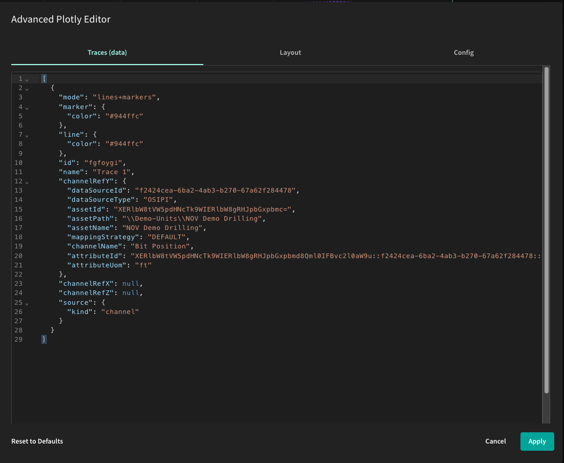Click the "DEFAULT" mappingStrategy value
The image size is (564, 463).
pos(166,237)
